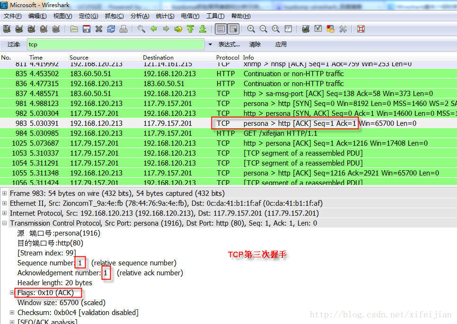Image resolution: width=457 pixels, height=324 pixels.
Task: Open the filter history dropdown arrow
Action: 210,44
